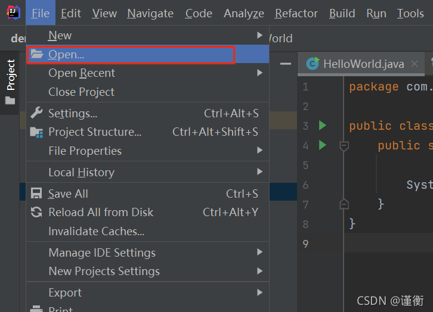Click the 'package' keyword on line 1

click(373, 87)
